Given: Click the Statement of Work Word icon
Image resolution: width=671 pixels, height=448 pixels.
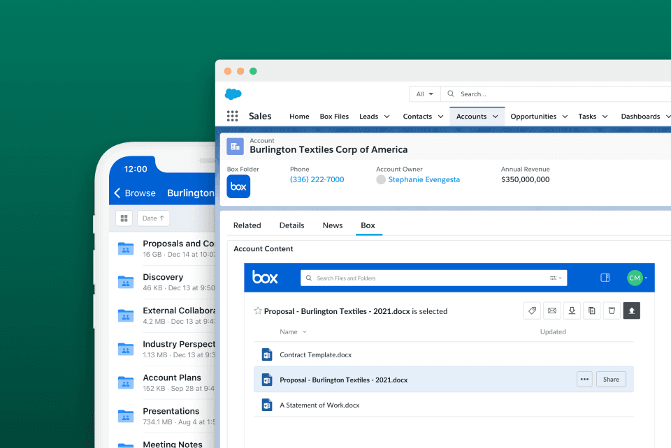Looking at the screenshot, I should point(266,405).
